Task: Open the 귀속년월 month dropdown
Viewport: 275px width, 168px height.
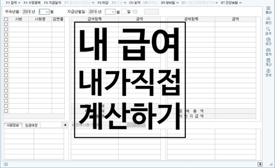Action: tap(47, 12)
